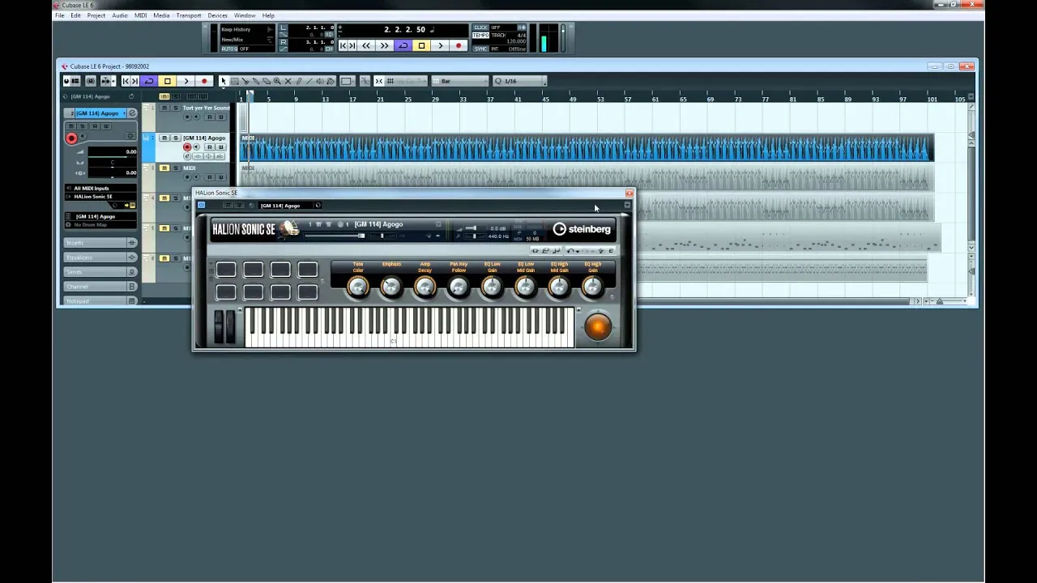This screenshot has height=583, width=1037.
Task: Select the Mute X tool
Action: pyautogui.click(x=288, y=81)
